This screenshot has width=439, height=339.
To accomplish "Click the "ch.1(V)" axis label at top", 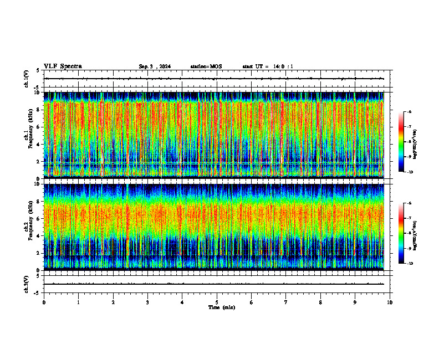I will click(x=27, y=79).
